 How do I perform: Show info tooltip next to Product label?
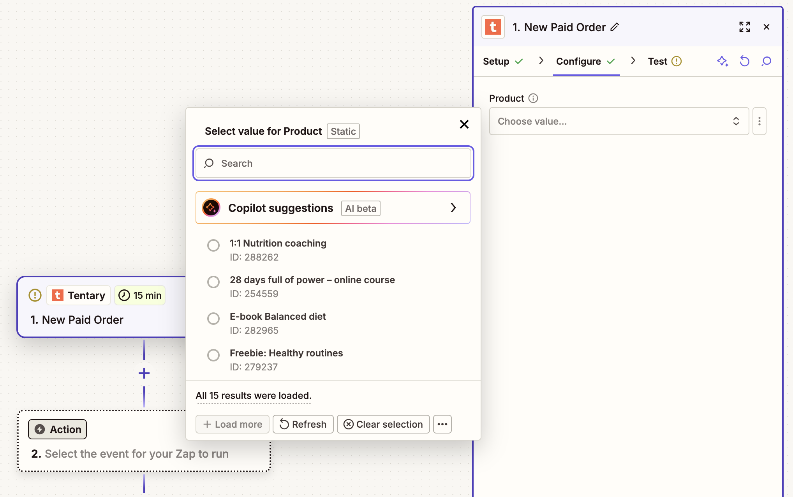click(x=533, y=98)
